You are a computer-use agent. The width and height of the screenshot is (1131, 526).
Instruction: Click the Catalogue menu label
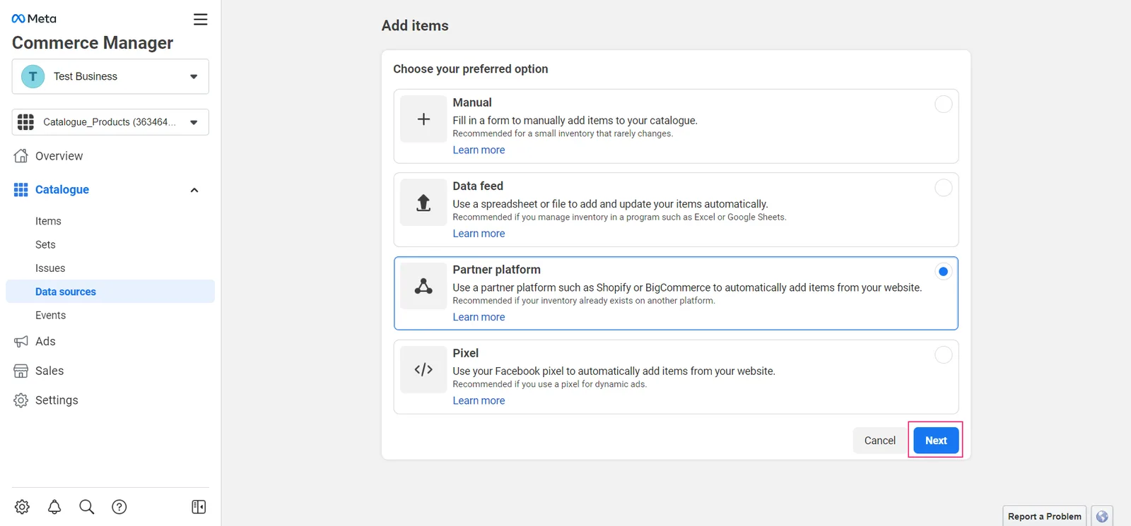[x=62, y=190]
